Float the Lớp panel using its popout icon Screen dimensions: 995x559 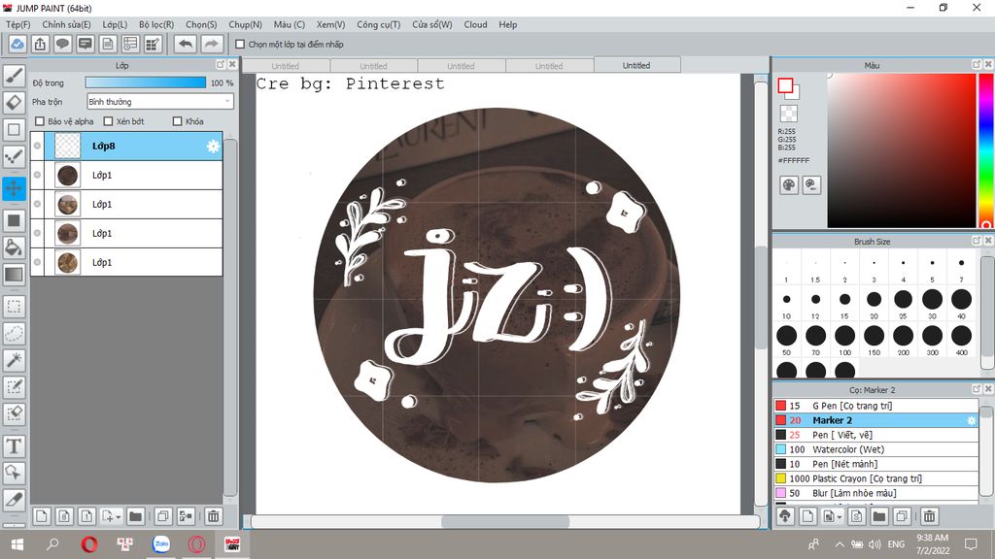click(x=221, y=65)
